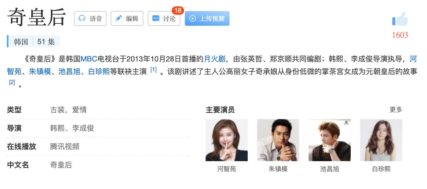Open the 池昌旭 text link
Screen dimensions: 427x189
click(69, 71)
